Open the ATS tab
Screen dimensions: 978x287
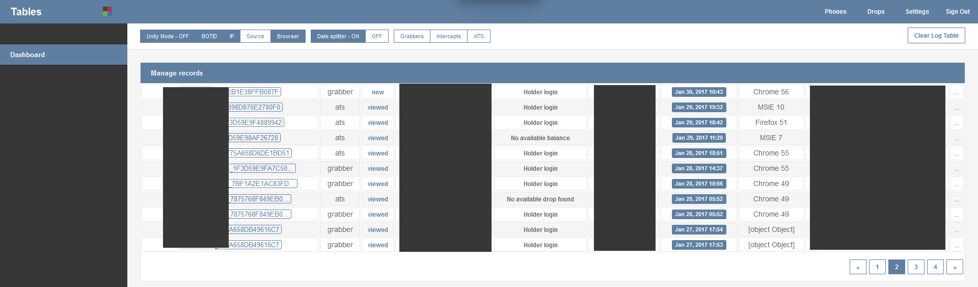tap(479, 36)
